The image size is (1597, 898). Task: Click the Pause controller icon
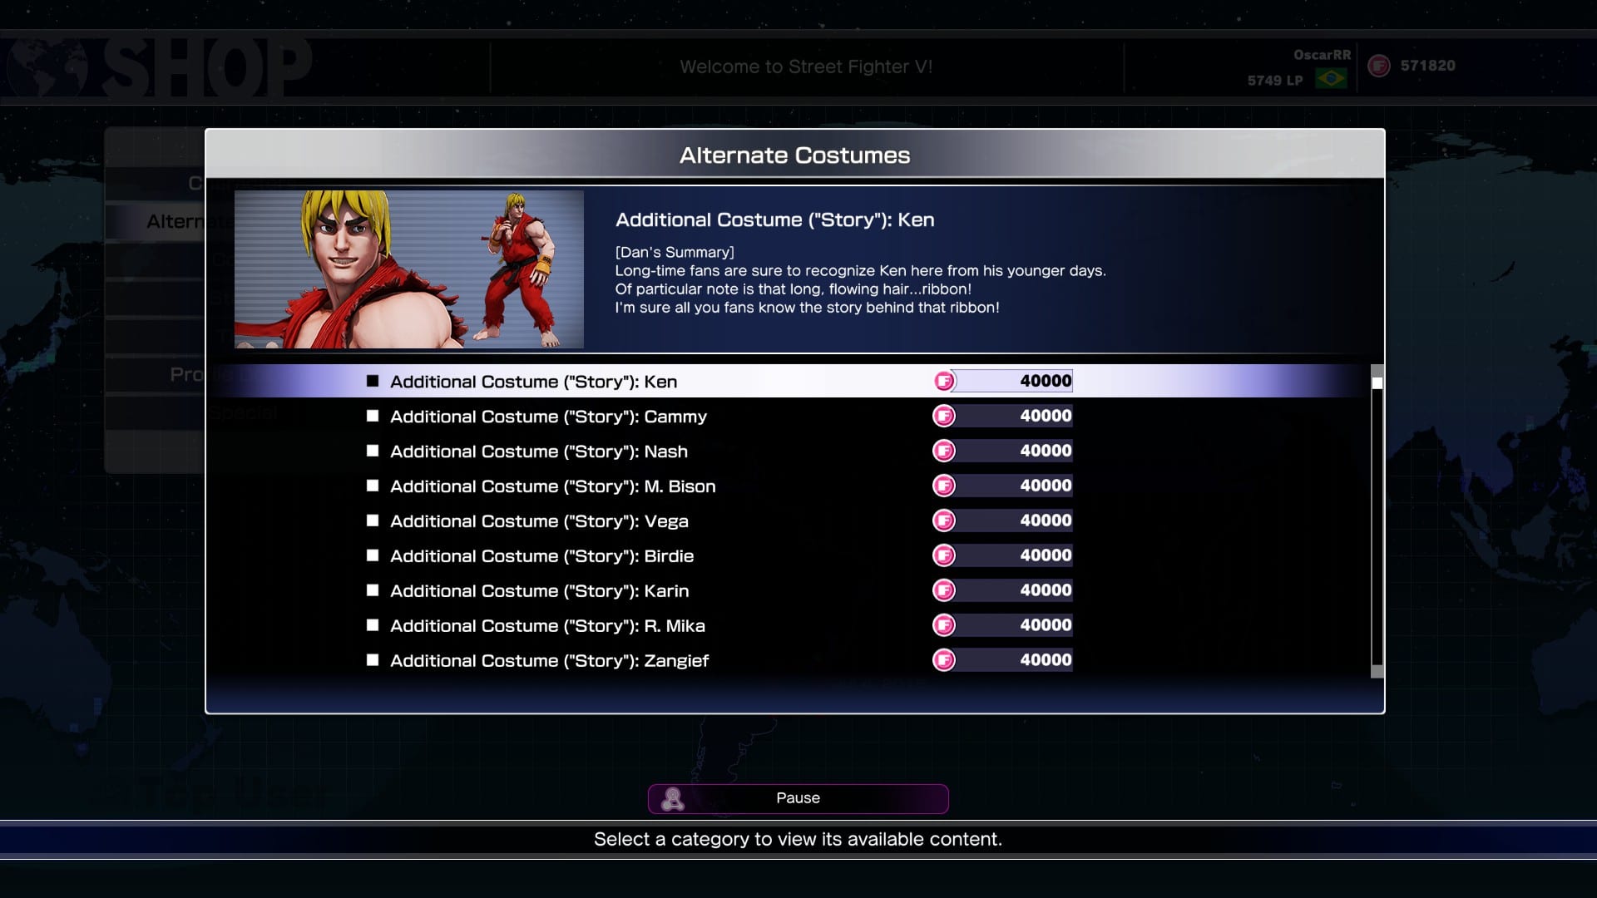pyautogui.click(x=672, y=799)
